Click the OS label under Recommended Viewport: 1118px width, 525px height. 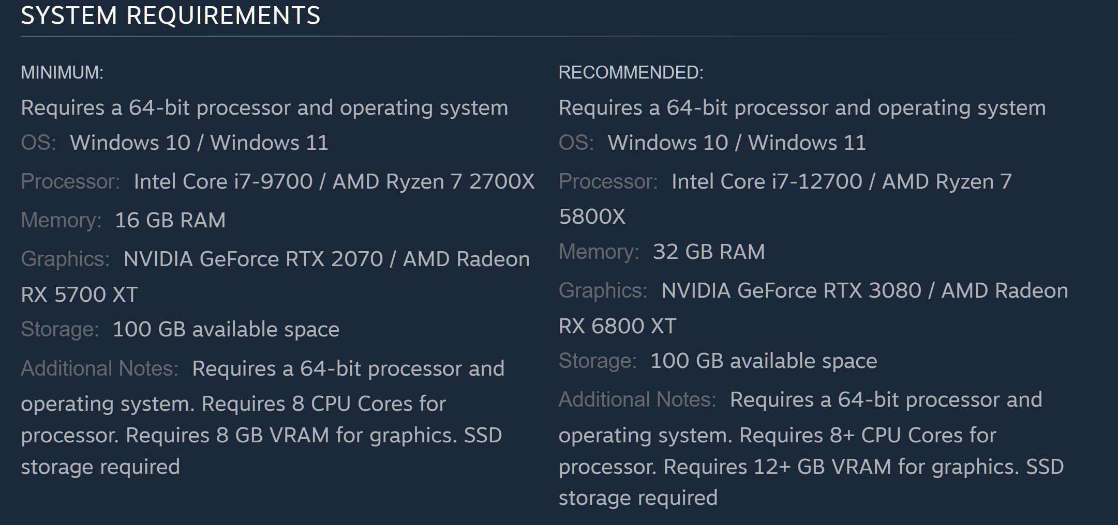[x=576, y=143]
